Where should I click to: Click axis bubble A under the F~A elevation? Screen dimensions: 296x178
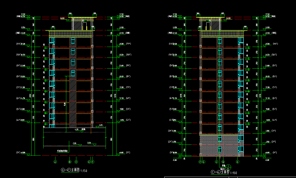click(x=237, y=162)
